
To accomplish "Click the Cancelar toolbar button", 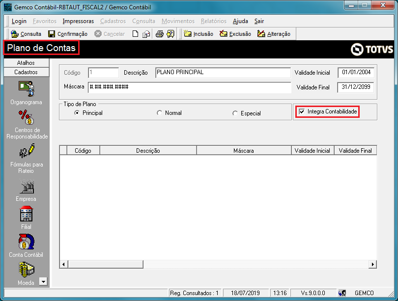I will (110, 34).
